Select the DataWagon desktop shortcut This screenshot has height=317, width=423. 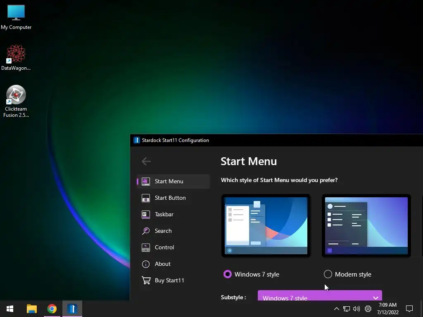click(x=16, y=58)
